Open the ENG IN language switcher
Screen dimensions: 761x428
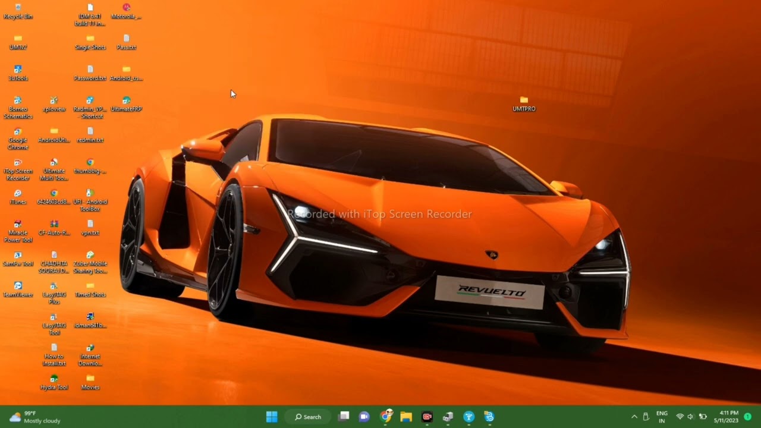(x=662, y=417)
